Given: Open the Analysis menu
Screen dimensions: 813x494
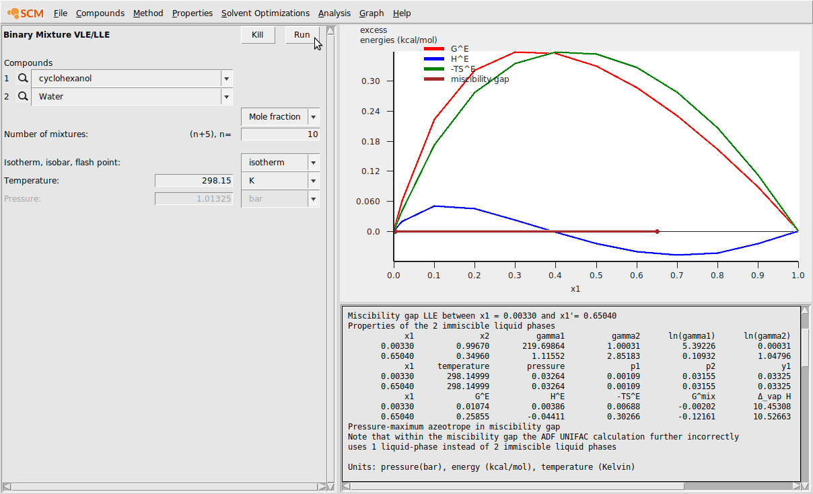Looking at the screenshot, I should [334, 13].
